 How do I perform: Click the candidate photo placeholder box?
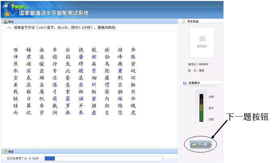[x=202, y=42]
